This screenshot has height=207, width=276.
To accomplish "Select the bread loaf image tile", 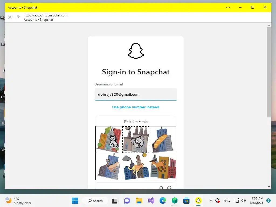I will point(163,139).
